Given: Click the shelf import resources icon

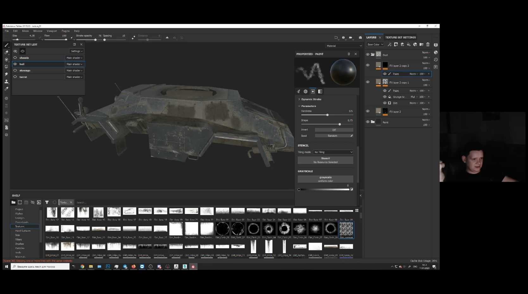Looking at the screenshot, I should click(39, 202).
